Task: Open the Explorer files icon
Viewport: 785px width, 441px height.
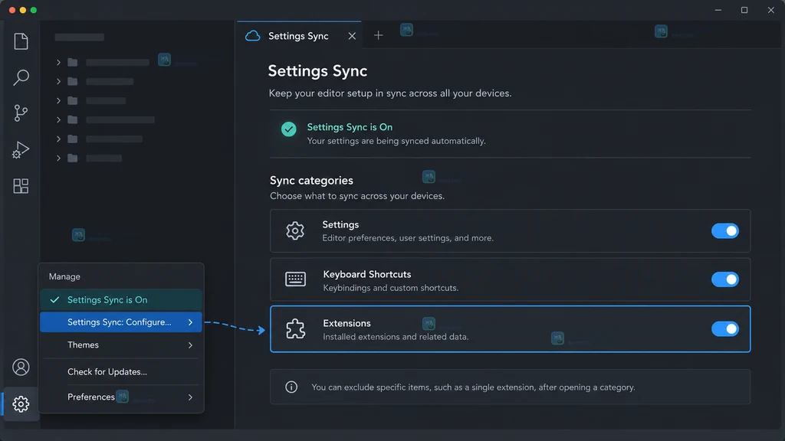Action: click(21, 41)
